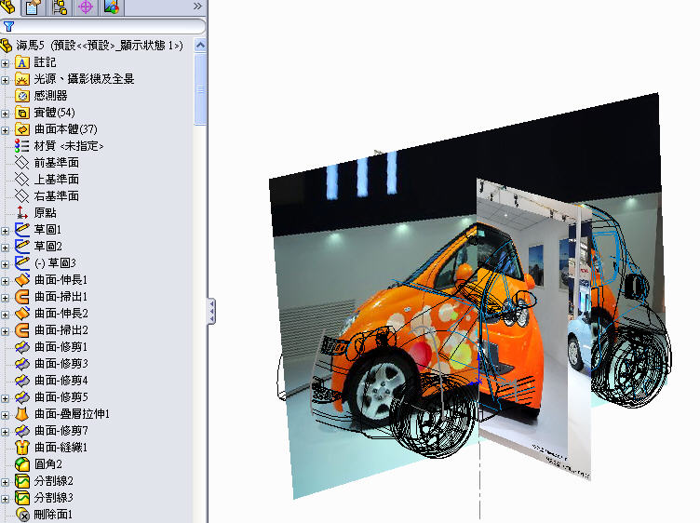This screenshot has width=700, height=523.
Task: Select the 曲面-修剪7 tree item text
Action: coord(61,431)
